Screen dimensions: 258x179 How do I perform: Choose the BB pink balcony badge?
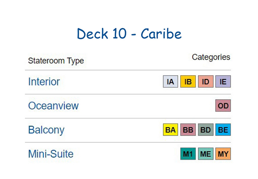pos(188,130)
